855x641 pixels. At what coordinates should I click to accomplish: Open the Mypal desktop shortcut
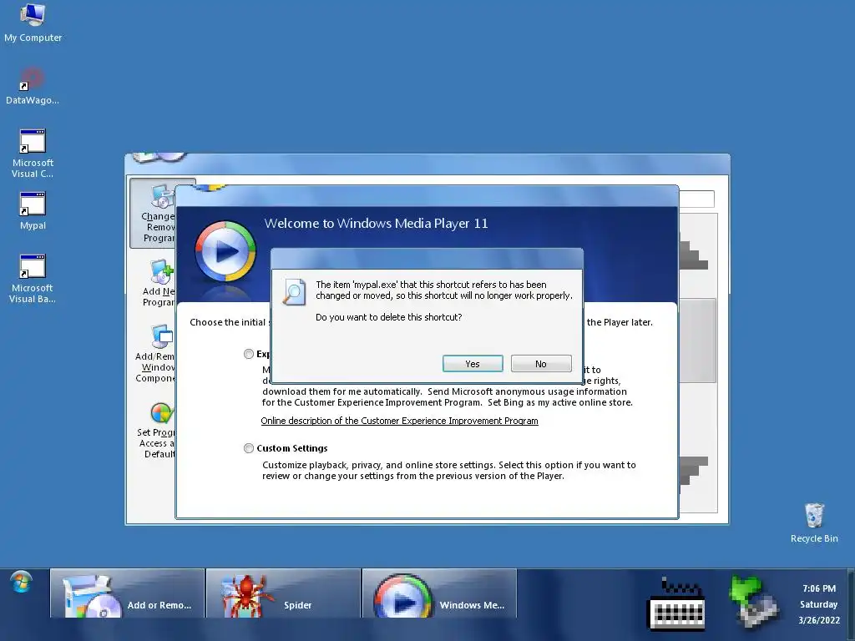pyautogui.click(x=33, y=211)
